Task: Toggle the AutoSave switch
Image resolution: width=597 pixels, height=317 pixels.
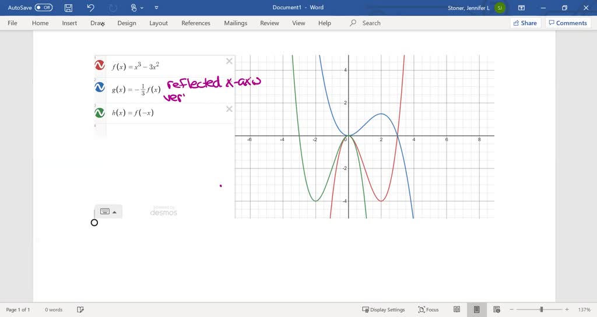Action: click(x=44, y=8)
